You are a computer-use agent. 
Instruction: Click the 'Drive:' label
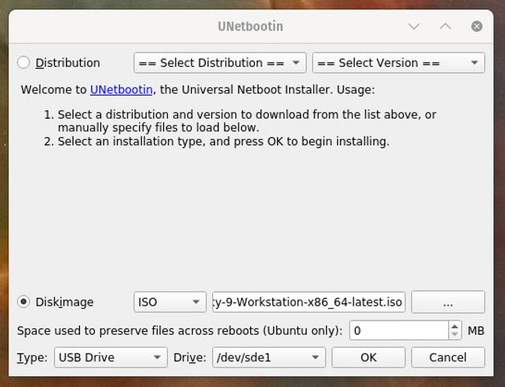pyautogui.click(x=190, y=358)
